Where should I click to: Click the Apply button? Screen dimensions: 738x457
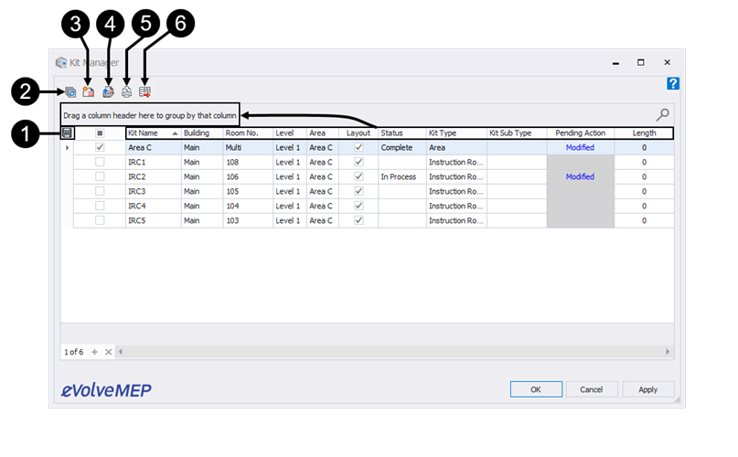(x=648, y=389)
